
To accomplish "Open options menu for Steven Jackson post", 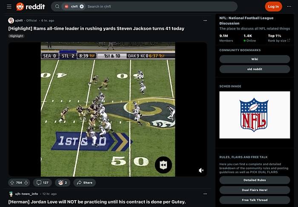I will click(205, 20).
